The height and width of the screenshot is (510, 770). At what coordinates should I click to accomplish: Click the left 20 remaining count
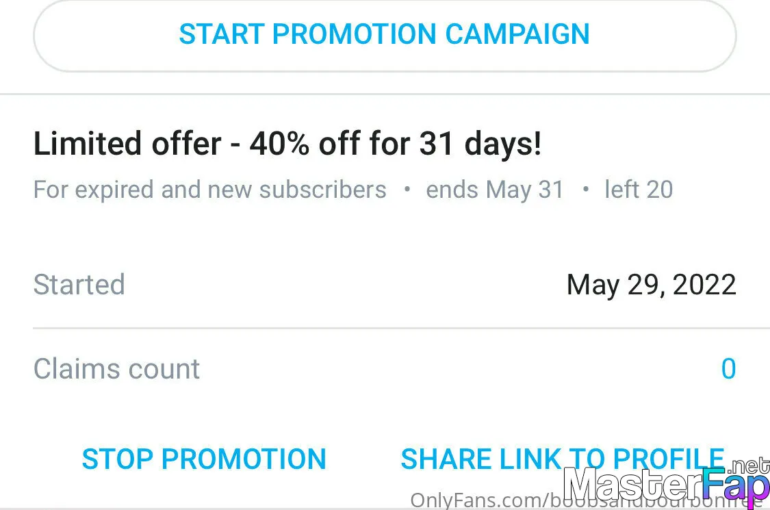click(639, 190)
